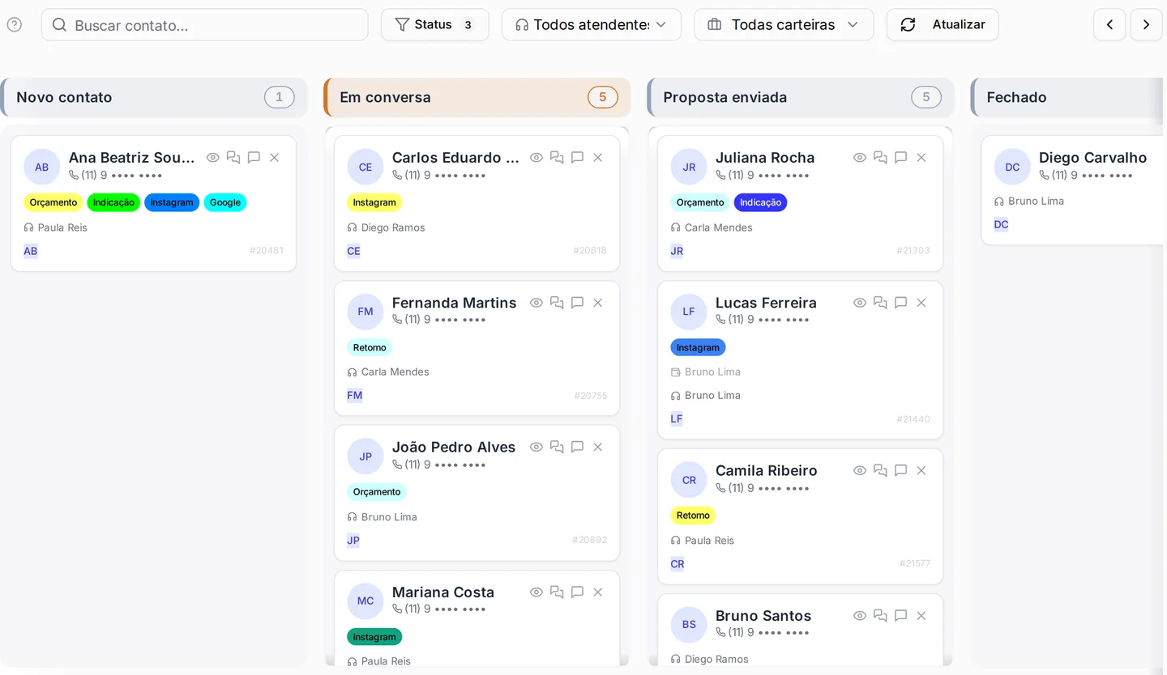Click comment icon on Fernanda Martins card
Image resolution: width=1167 pixels, height=675 pixels.
577,303
